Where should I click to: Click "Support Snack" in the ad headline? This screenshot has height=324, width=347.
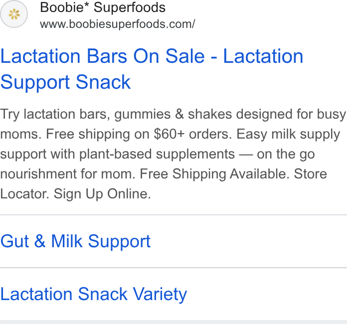point(65,82)
